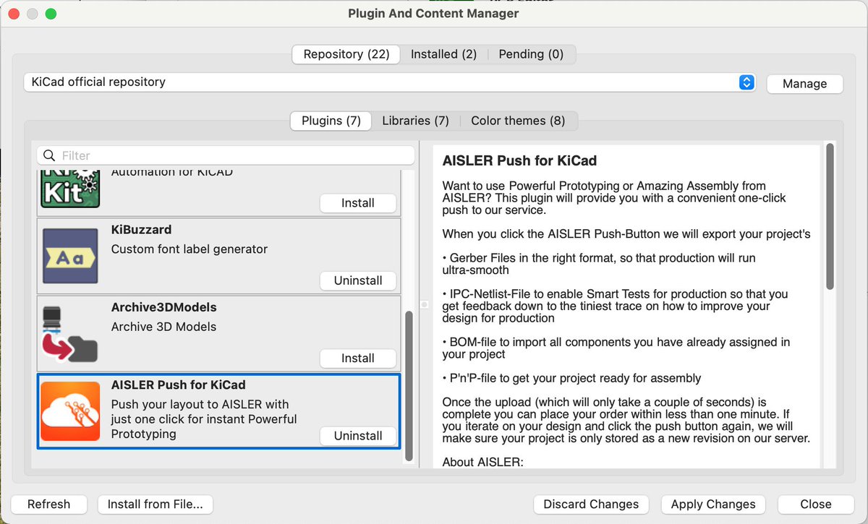Screen dimensions: 868x524
Task: Uninstall AISLER Push for KiCad
Action: 358,436
